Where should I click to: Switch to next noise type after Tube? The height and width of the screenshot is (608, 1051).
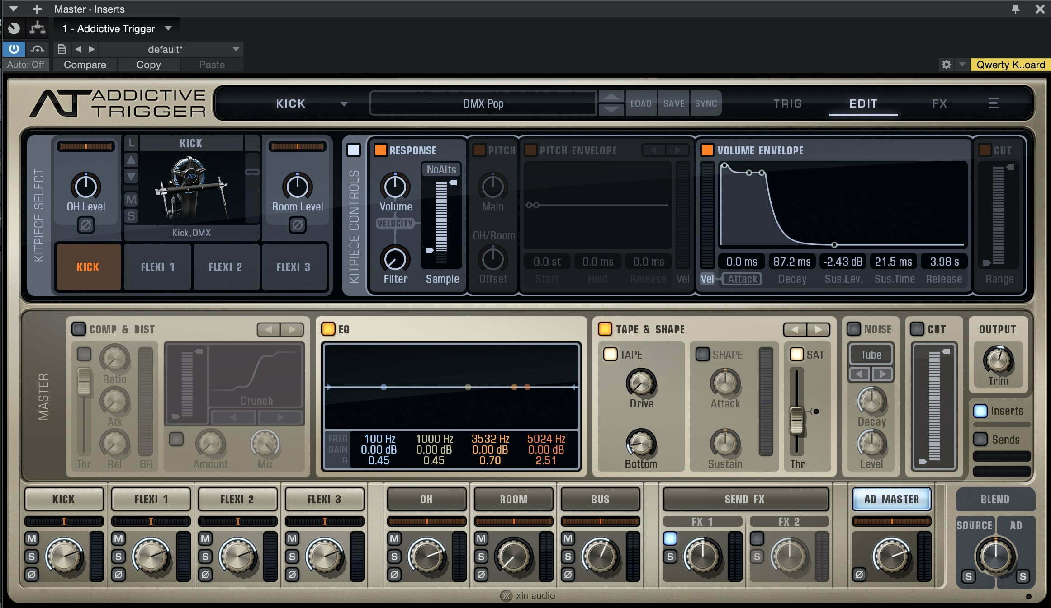882,374
